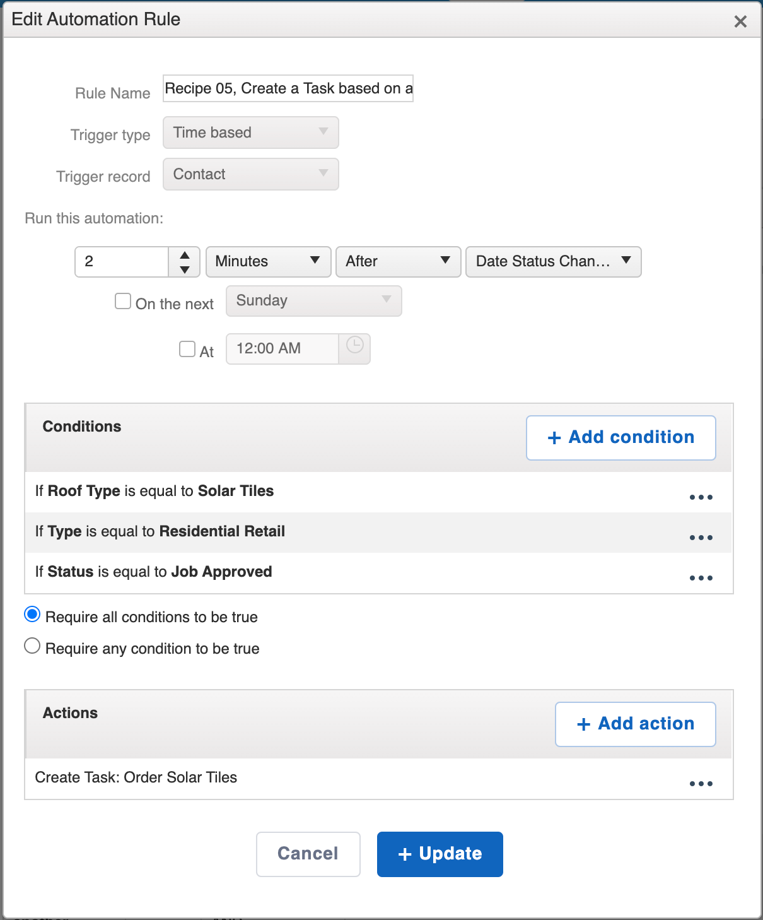The image size is (763, 920).
Task: Increment the delay value with up arrow
Action: point(184,254)
